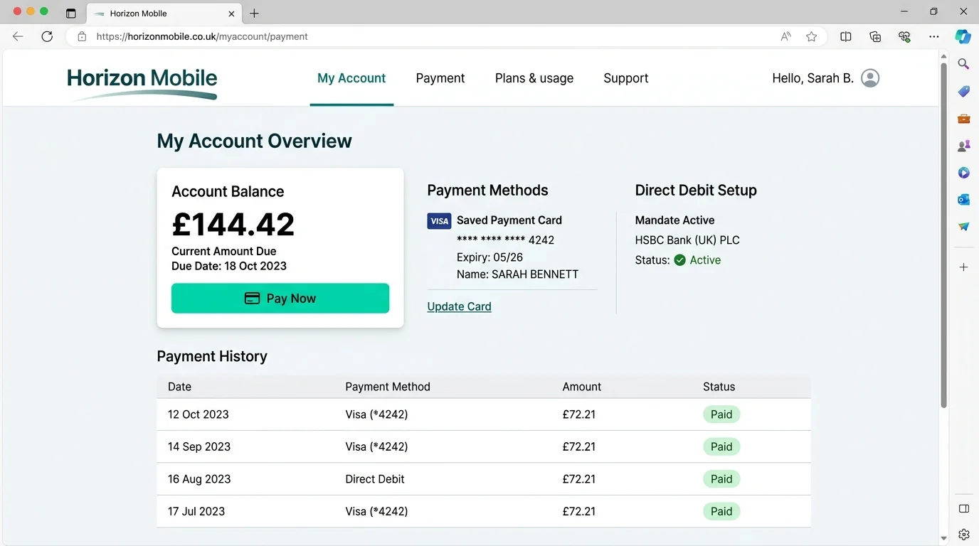Open Copilot from the browser toolbar
The width and height of the screenshot is (979, 546).
pyautogui.click(x=963, y=36)
